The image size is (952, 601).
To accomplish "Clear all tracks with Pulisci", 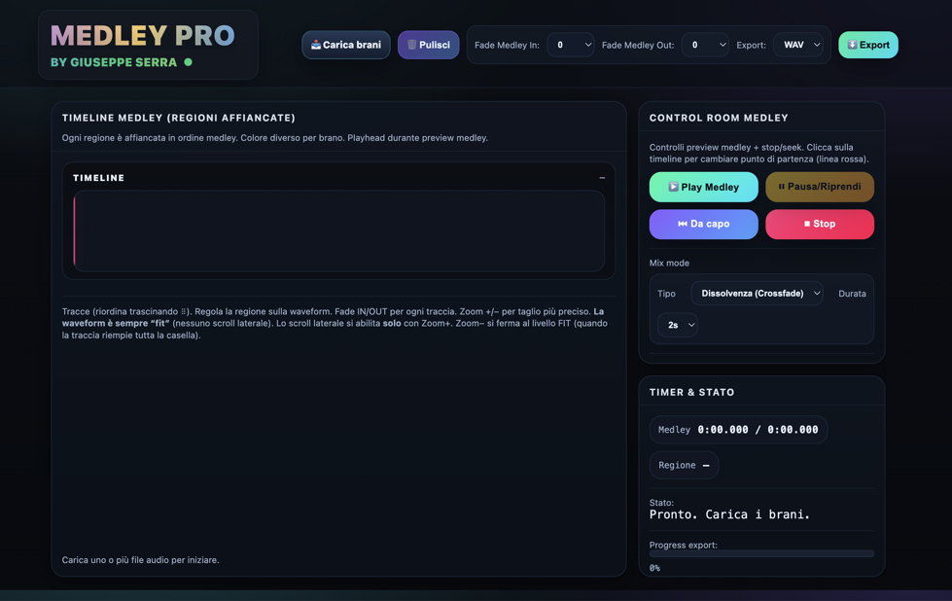I will pyautogui.click(x=428, y=45).
